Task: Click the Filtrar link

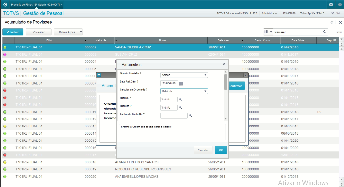Action: pyautogui.click(x=338, y=32)
